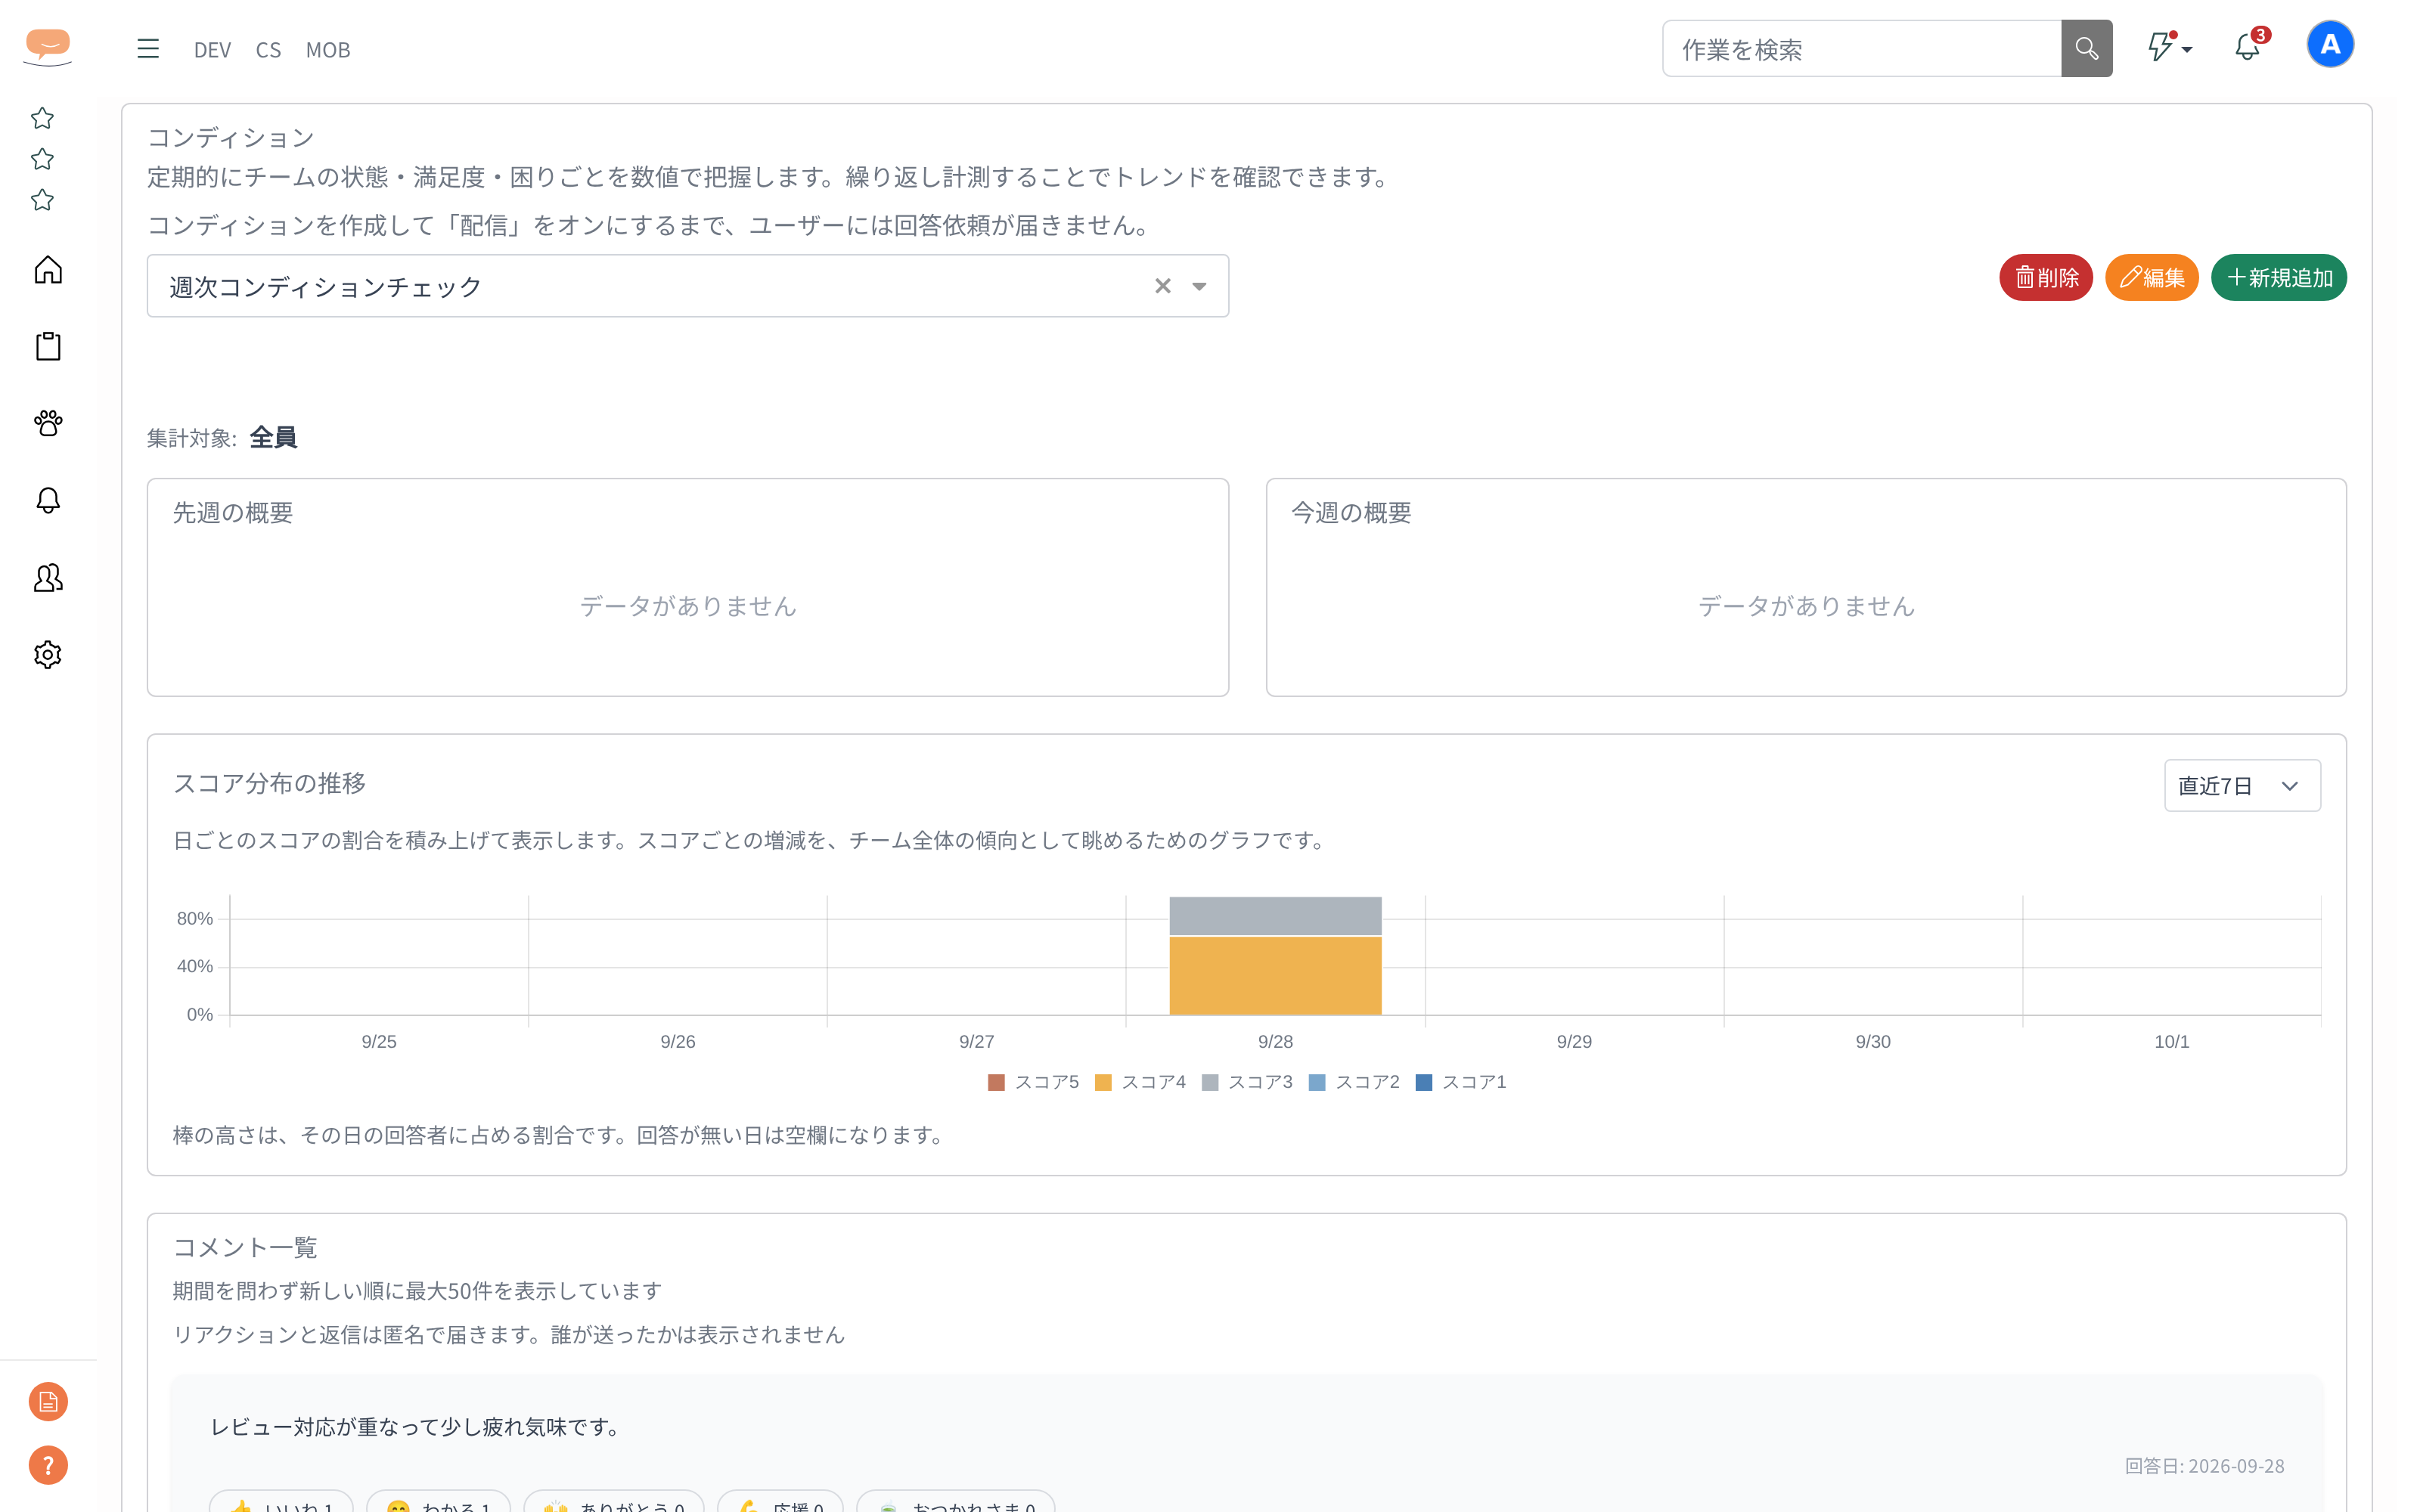Click the 9/28 axis date label
2420x1512 pixels.
click(x=1275, y=1042)
